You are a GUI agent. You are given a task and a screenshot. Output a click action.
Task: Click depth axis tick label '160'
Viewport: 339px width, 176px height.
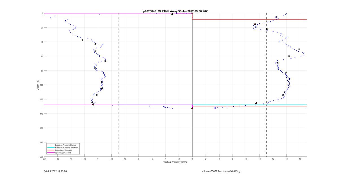coord(41,128)
